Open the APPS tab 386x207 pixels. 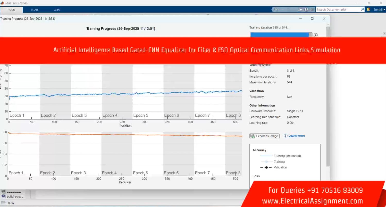click(57, 10)
